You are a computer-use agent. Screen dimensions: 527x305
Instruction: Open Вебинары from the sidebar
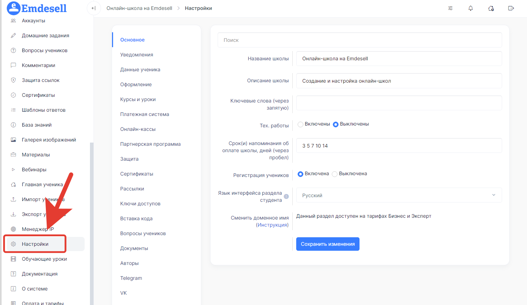pos(34,170)
